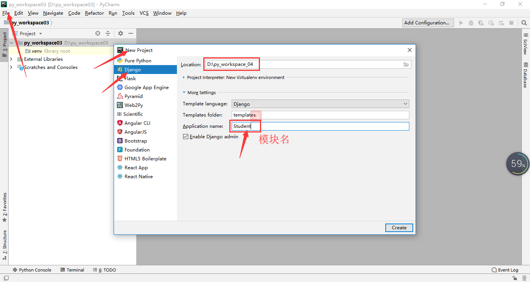The height and width of the screenshot is (282, 530).
Task: Select Foundation project type
Action: tap(145, 150)
